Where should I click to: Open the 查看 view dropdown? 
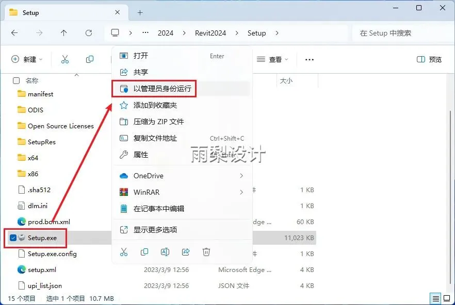coord(272,59)
